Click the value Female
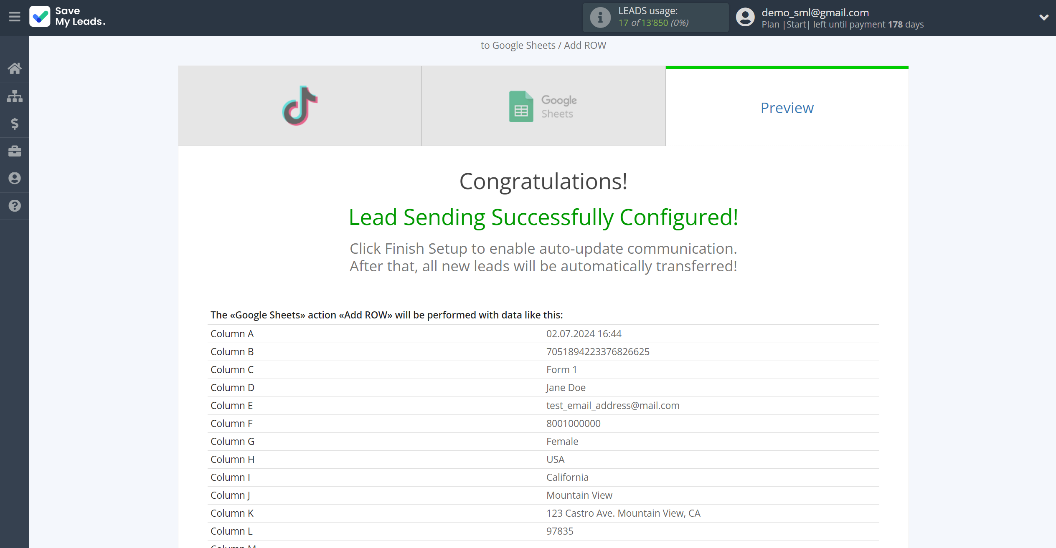Image resolution: width=1056 pixels, height=548 pixels. [x=562, y=441]
